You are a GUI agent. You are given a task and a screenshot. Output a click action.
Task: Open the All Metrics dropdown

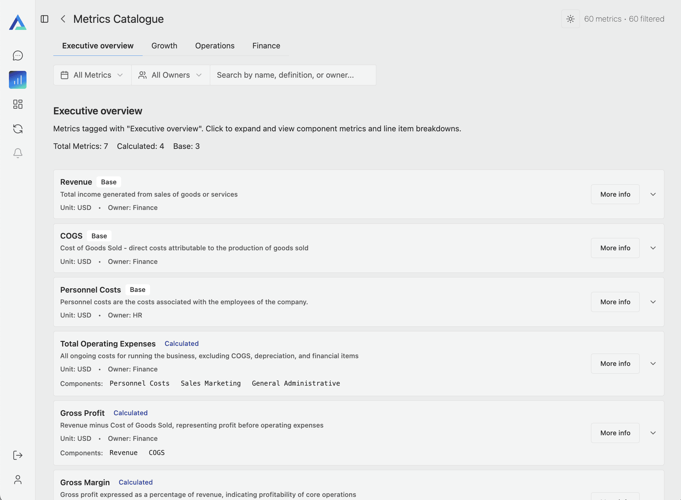pyautogui.click(x=92, y=75)
